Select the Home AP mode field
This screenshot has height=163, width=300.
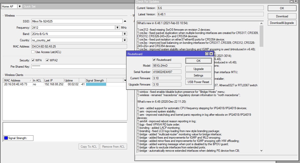coord(9,7)
